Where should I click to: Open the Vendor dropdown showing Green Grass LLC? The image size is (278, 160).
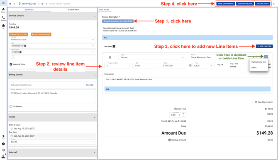pyautogui.click(x=52, y=39)
